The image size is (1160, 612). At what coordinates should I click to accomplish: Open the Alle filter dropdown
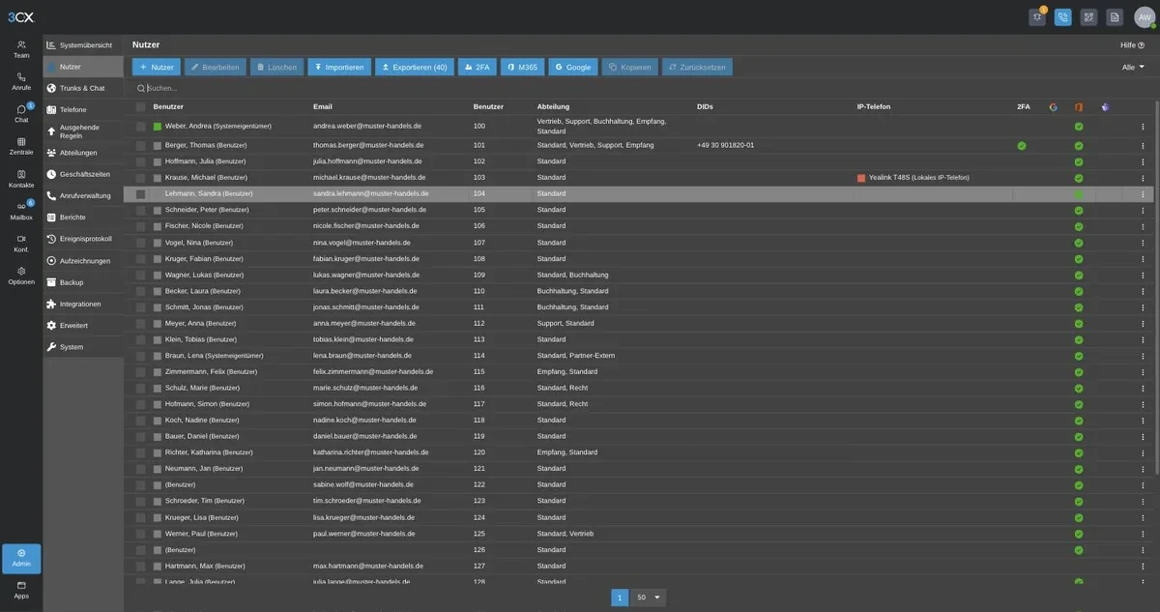(x=1133, y=67)
